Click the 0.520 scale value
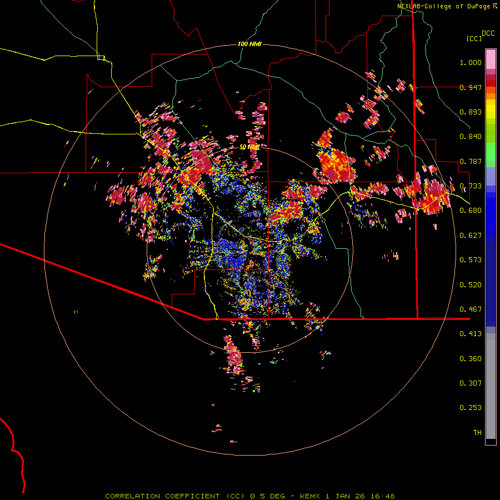The image size is (500, 500). point(471,285)
